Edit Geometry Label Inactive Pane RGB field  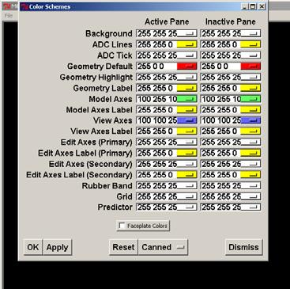(220, 88)
